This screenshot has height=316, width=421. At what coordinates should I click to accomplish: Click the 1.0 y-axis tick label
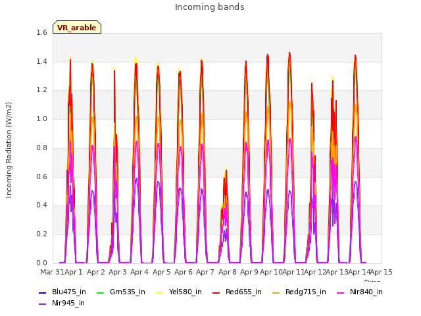click(x=41, y=118)
